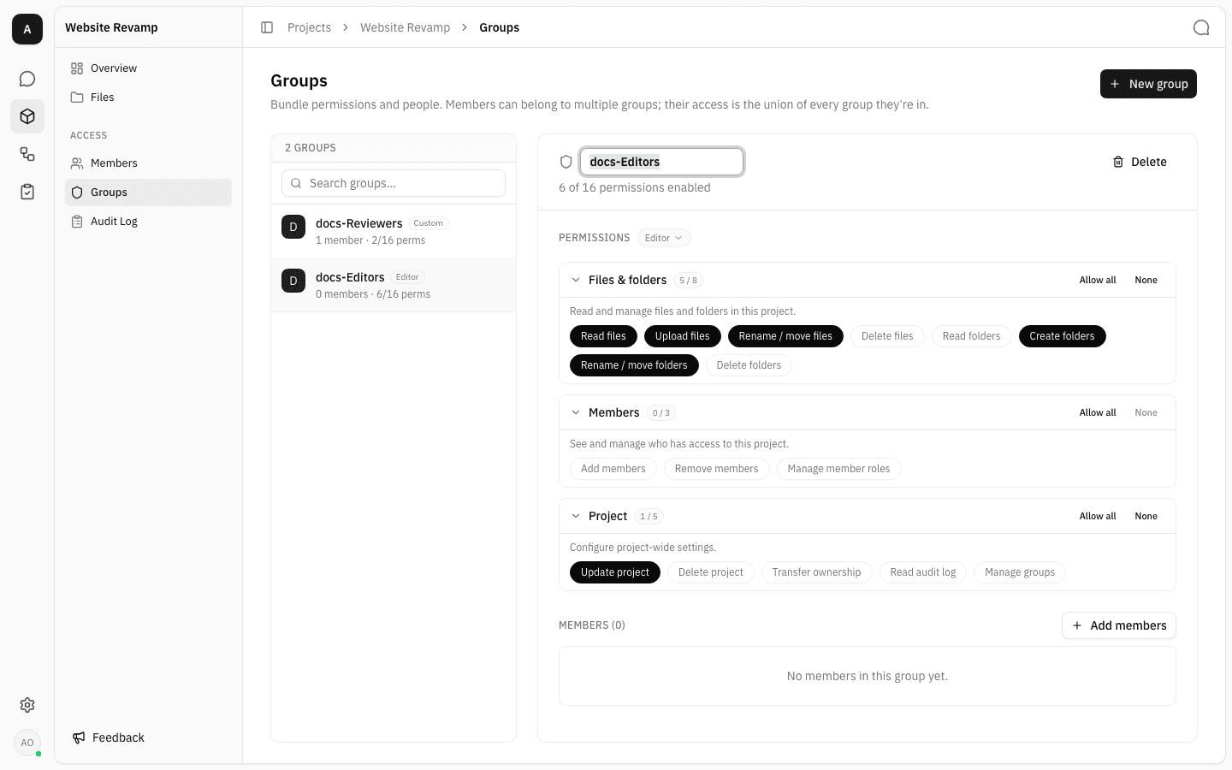Viewport: 1232px width, 770px height.
Task: Enable Transfer ownership permission
Action: click(x=816, y=572)
